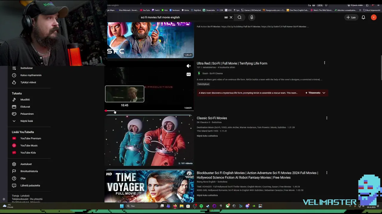Screen dimensions: 382x214
Task: Unmute the Ultra Red preview video
Action: pos(189,66)
